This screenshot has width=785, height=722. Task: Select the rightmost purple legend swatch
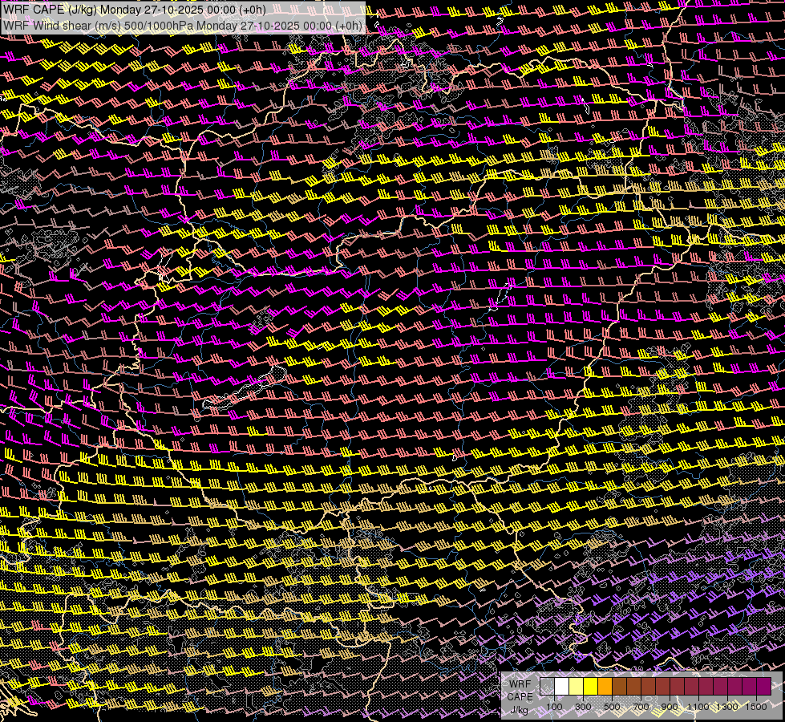pos(763,686)
